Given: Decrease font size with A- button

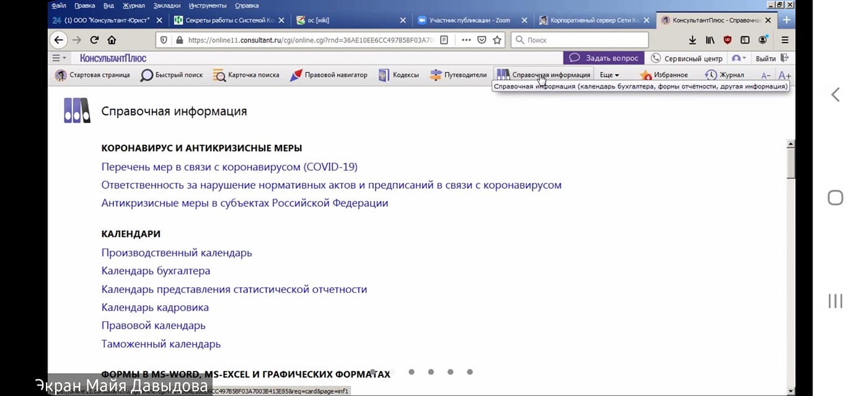Looking at the screenshot, I should point(766,75).
